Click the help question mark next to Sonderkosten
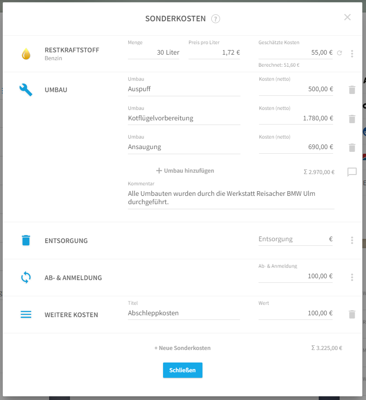366x400 pixels. click(x=215, y=19)
